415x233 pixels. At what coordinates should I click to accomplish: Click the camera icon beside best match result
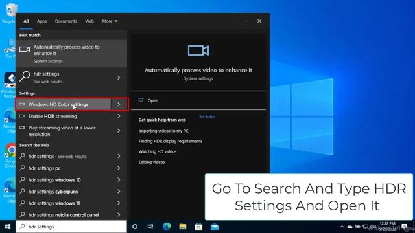[x=25, y=49]
